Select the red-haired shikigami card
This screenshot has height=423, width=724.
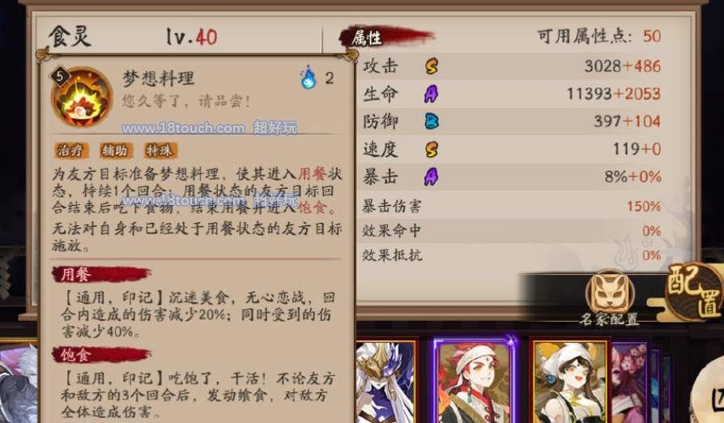pos(473,382)
